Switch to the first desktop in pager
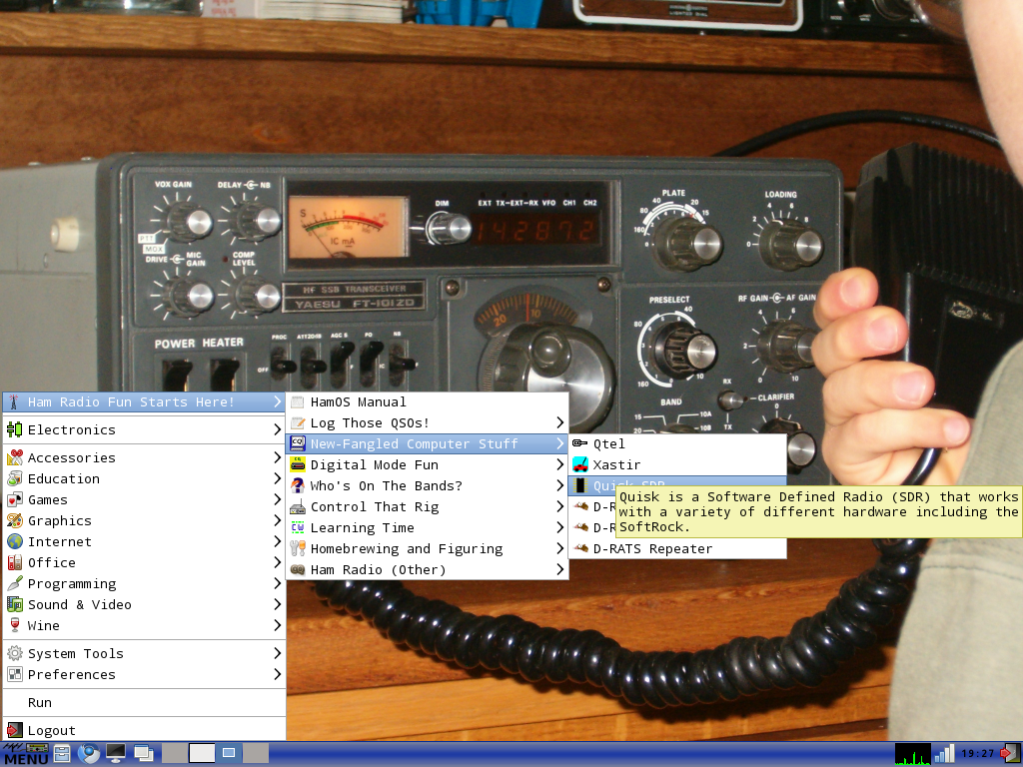This screenshot has width=1023, height=767. 174,753
